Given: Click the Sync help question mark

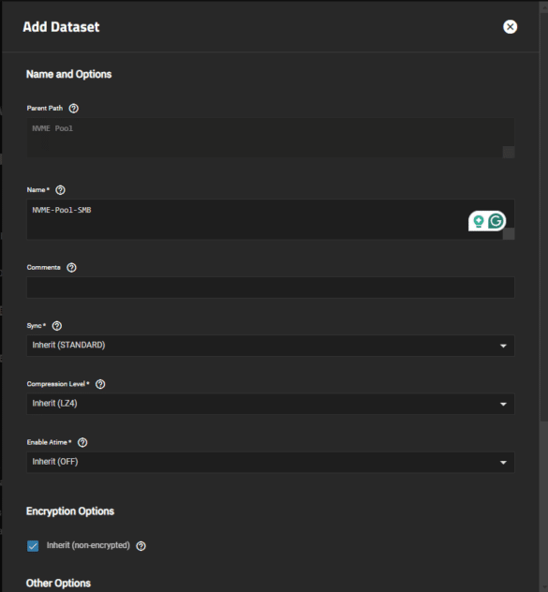Looking at the screenshot, I should [x=57, y=326].
